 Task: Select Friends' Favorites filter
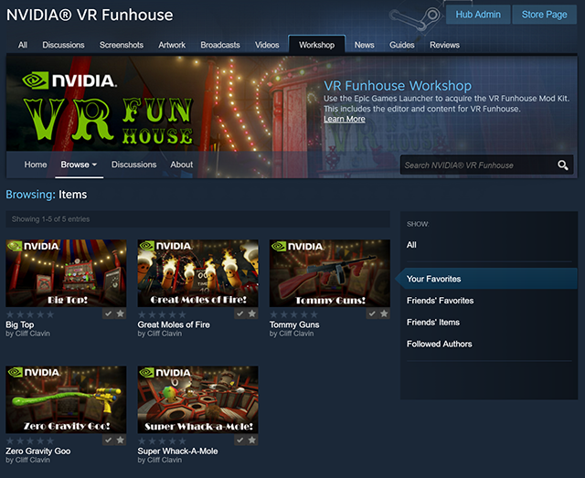(441, 301)
